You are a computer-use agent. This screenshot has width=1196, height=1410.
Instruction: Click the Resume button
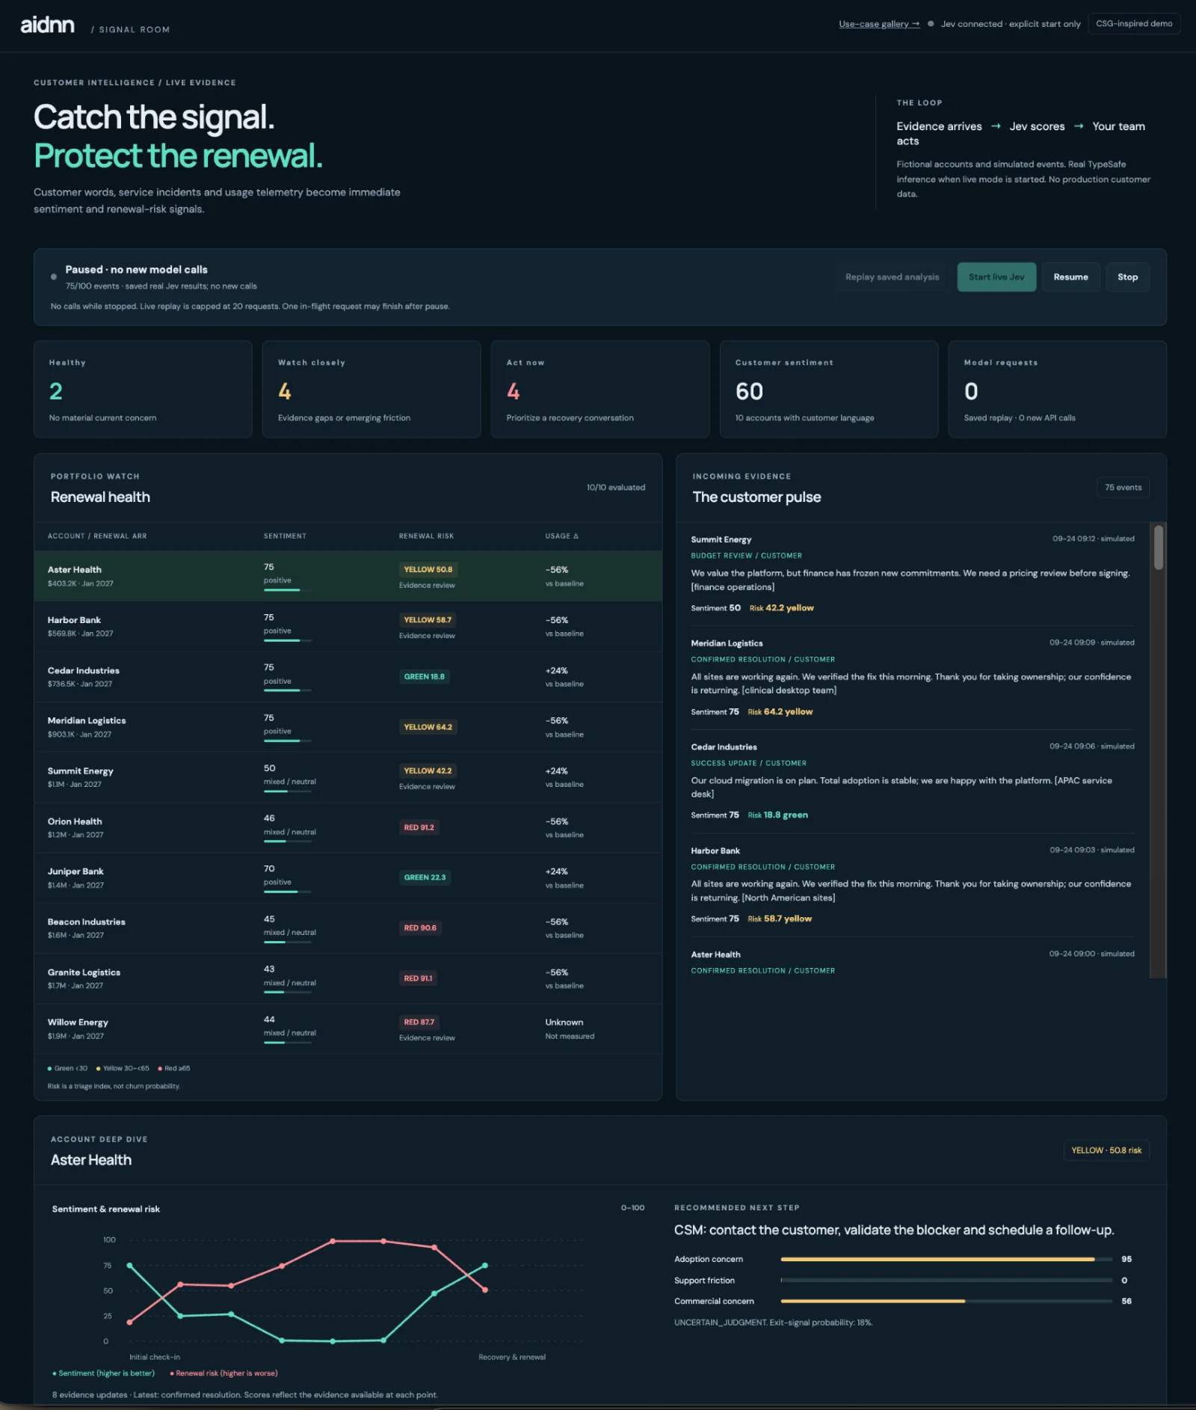point(1070,277)
